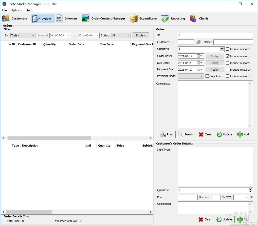Open the Status dropdown
Viewport: 258px width, 226px height.
(121, 35)
